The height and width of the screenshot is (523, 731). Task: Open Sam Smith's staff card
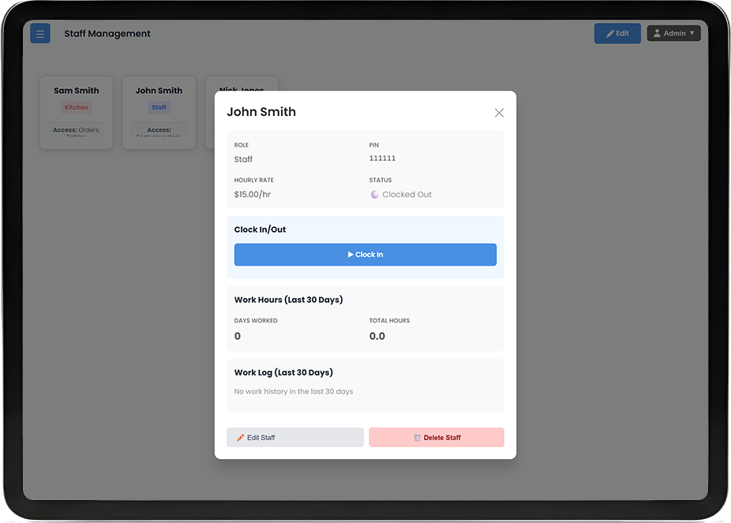[x=76, y=112]
